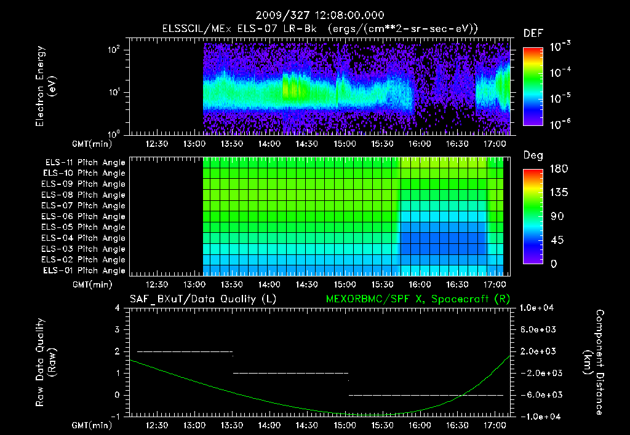Click the Component Distance (km) axis label

coord(594,362)
